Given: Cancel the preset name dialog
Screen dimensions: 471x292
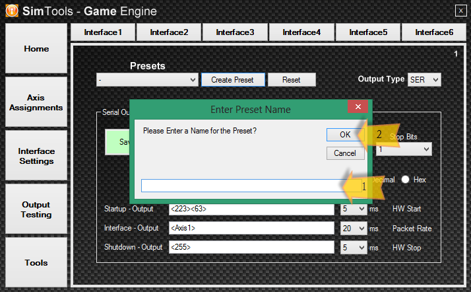Looking at the screenshot, I should point(345,153).
